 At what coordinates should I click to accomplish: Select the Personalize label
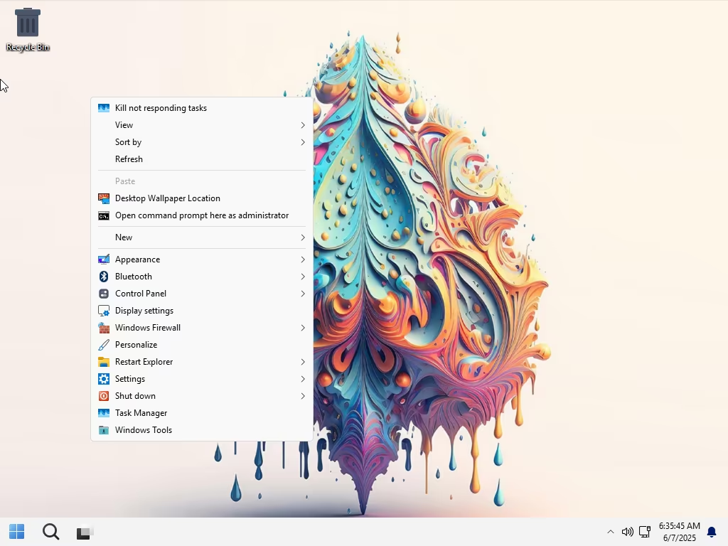pyautogui.click(x=136, y=345)
